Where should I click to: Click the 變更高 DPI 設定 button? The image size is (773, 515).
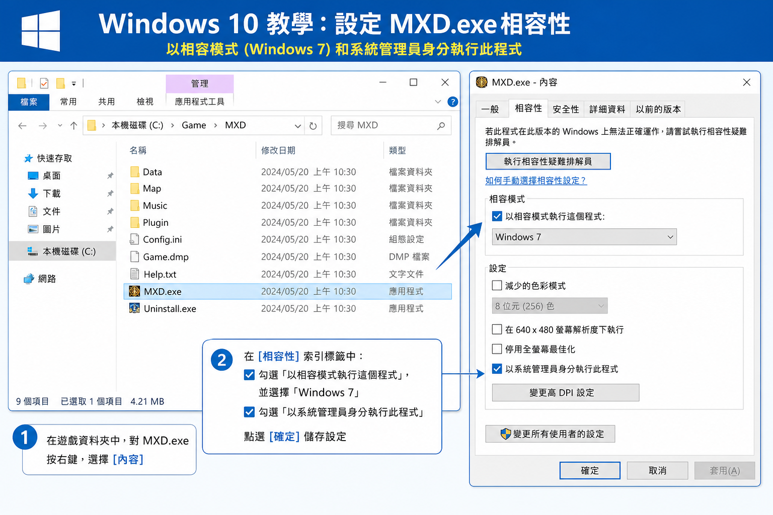(x=566, y=393)
